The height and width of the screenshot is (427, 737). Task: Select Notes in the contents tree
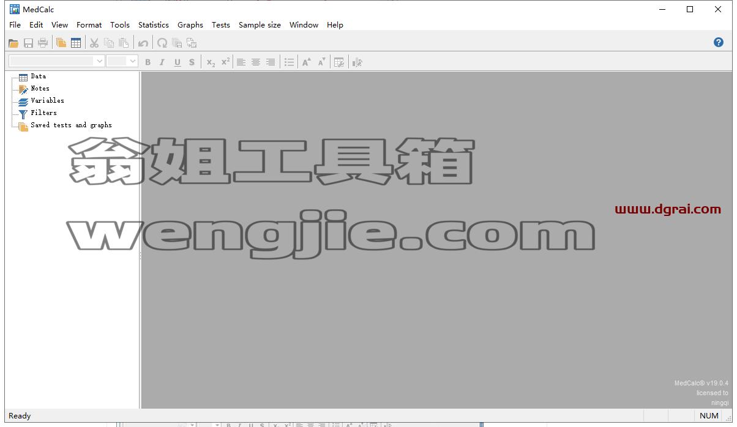pyautogui.click(x=40, y=89)
